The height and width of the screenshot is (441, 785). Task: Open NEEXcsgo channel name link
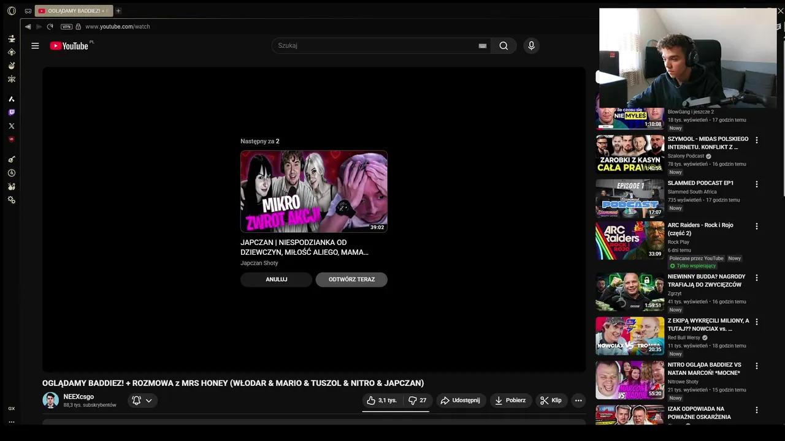78,397
